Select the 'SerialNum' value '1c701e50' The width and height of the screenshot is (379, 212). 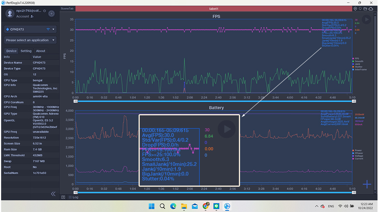[x=39, y=173]
